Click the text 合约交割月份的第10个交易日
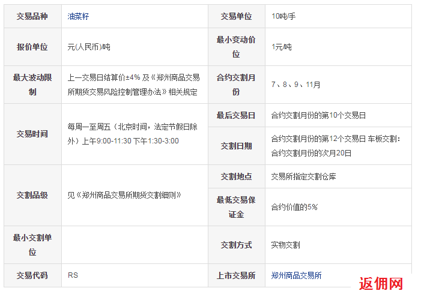The image size is (421, 297). click(318, 115)
